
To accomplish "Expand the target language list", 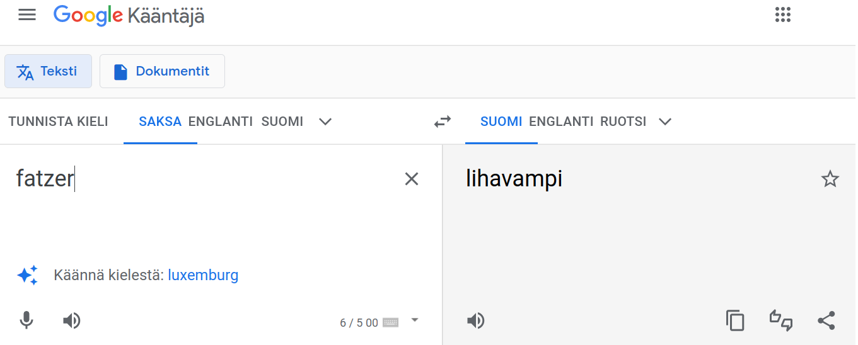I will coord(664,122).
